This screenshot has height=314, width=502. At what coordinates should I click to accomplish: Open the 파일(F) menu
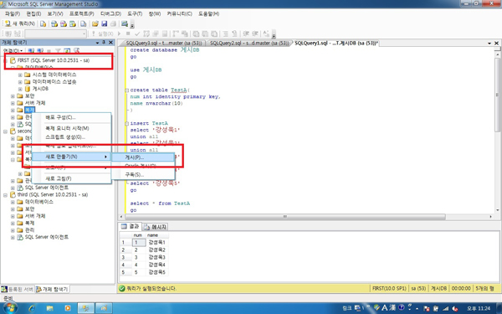coord(13,13)
